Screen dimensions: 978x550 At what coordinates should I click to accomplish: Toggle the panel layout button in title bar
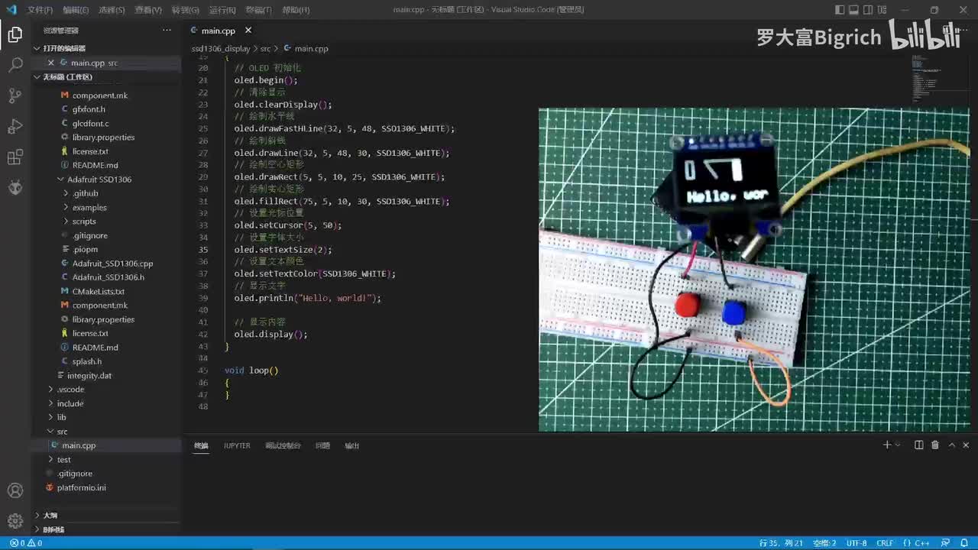point(855,10)
